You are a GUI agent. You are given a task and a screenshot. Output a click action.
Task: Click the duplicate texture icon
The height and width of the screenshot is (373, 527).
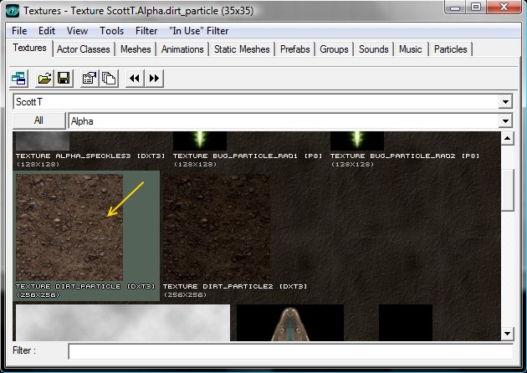click(x=108, y=79)
